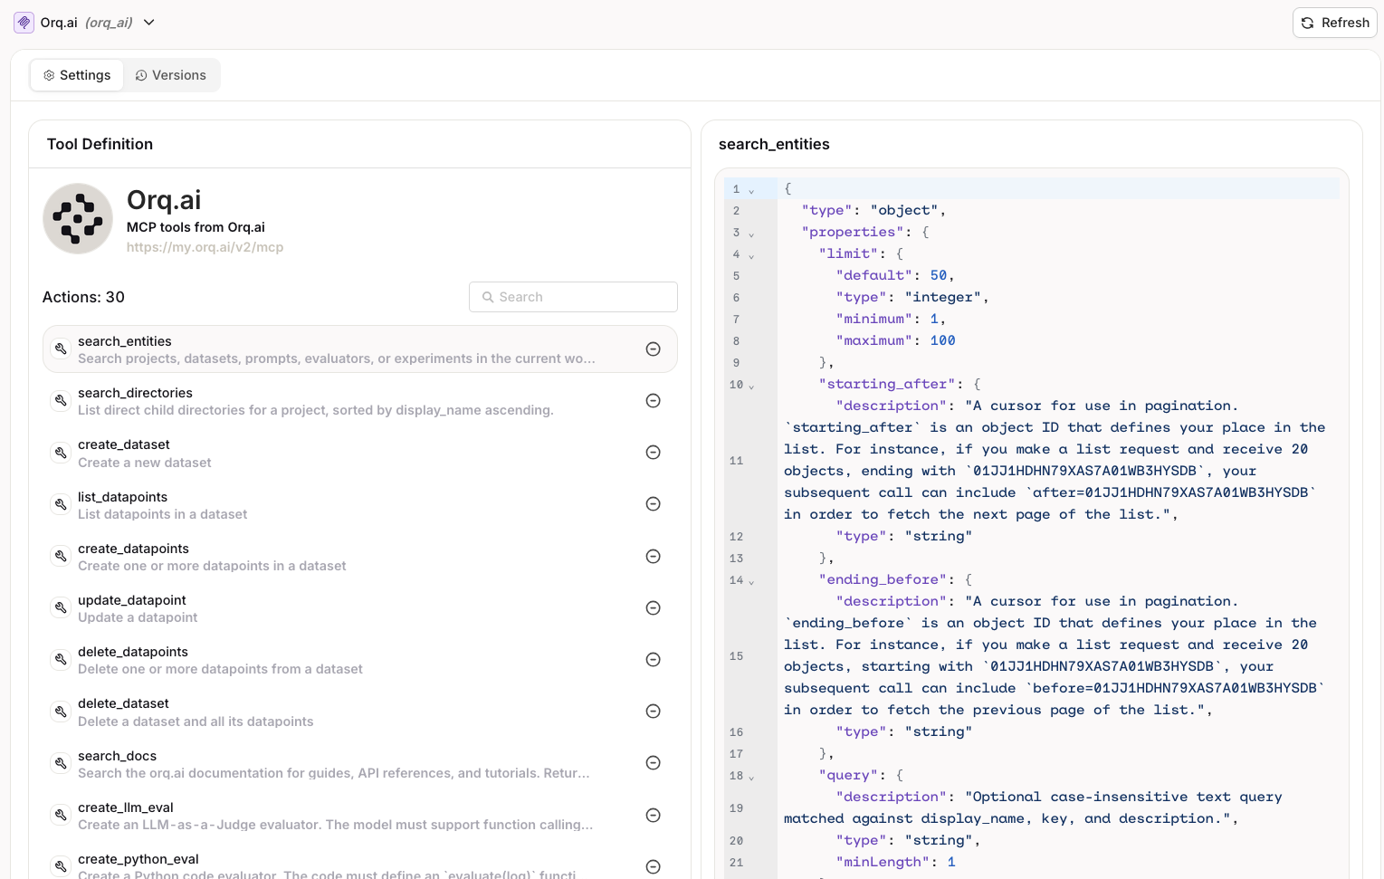Click the "maximum": 100 line in JSON
Image resolution: width=1384 pixels, height=879 pixels.
[x=895, y=340]
